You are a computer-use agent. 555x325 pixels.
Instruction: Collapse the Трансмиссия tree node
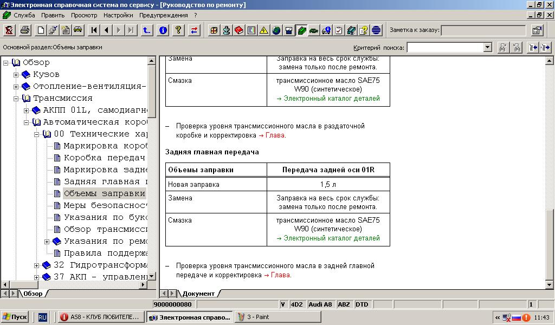click(x=16, y=99)
